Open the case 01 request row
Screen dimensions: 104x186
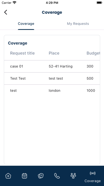pos(52,66)
